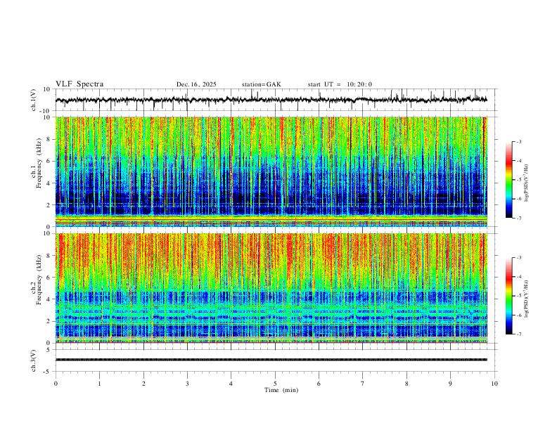Click the "start UT = 10:20:0" text
This screenshot has height=430, width=557.
coord(340,84)
